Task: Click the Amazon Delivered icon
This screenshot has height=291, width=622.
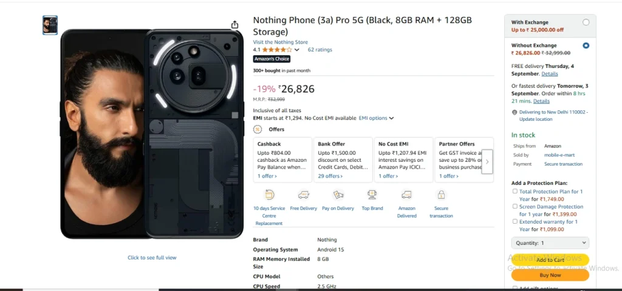Action: tap(406, 195)
